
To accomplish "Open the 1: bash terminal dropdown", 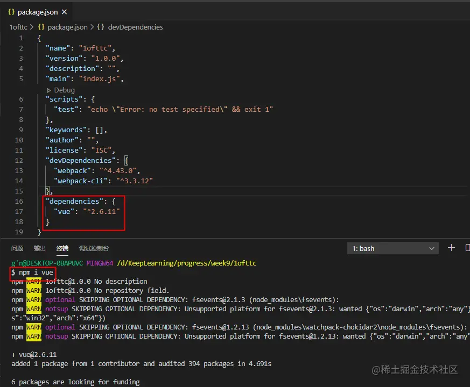I will pyautogui.click(x=392, y=248).
